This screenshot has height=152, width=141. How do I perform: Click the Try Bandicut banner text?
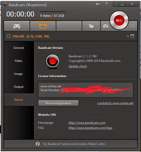74,144
